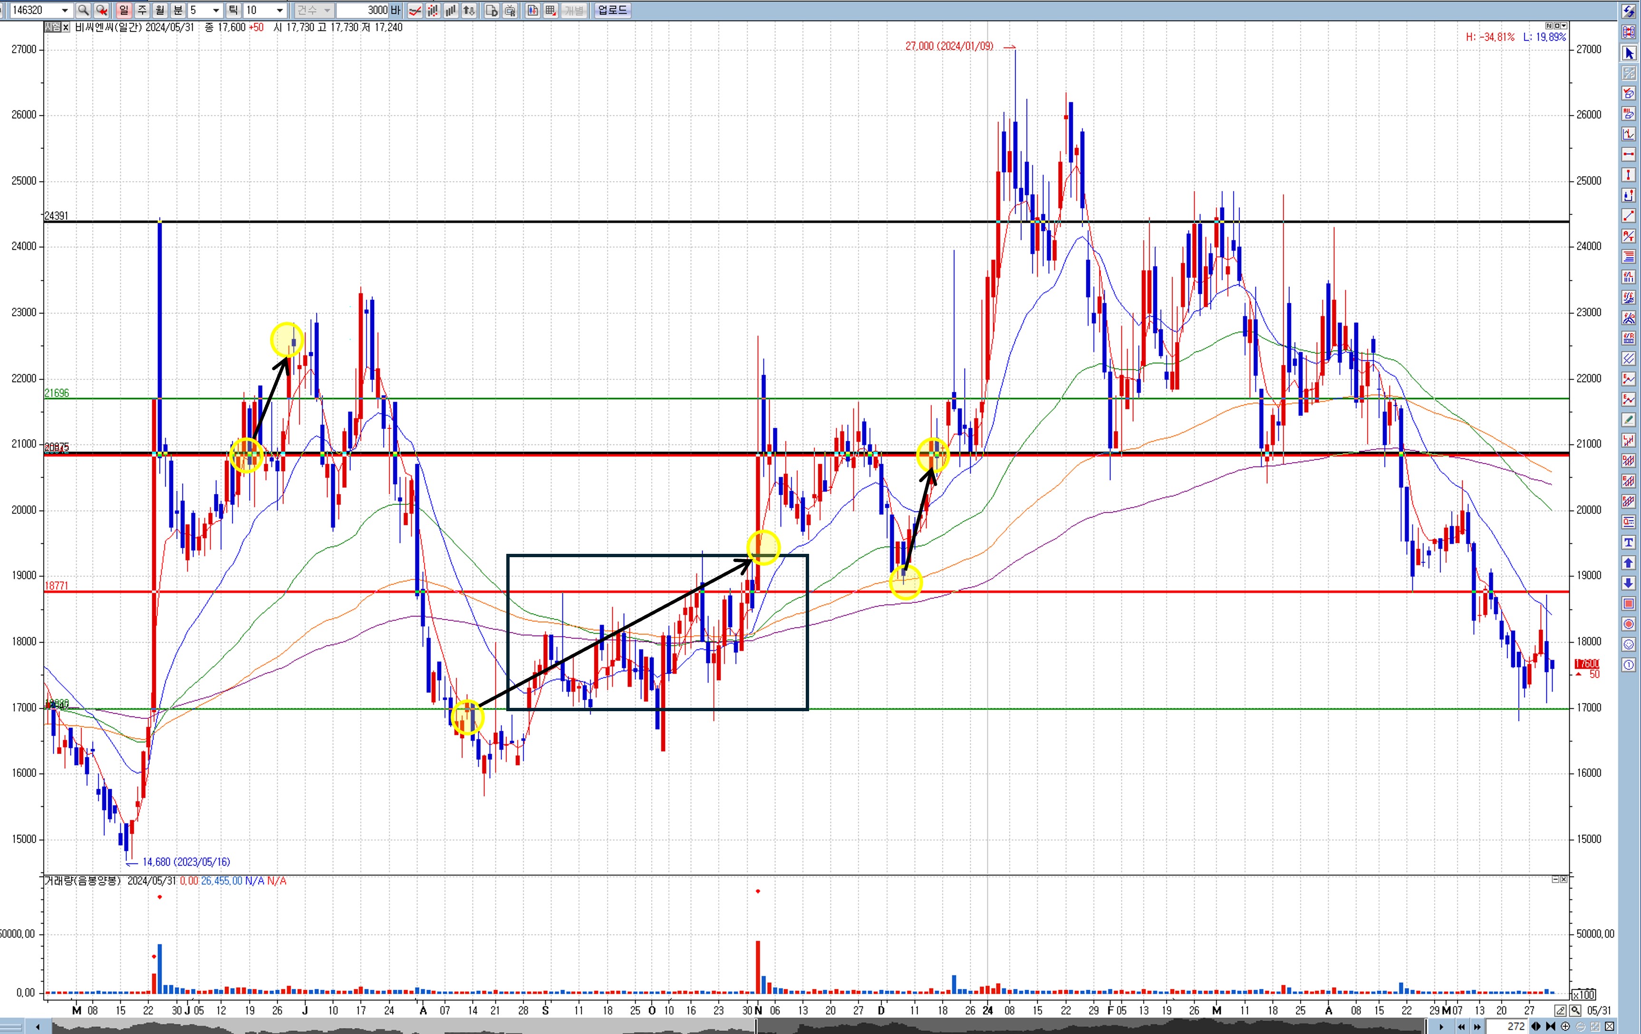Screen dimensions: 1641x1034
Task: Select the trend line drawing tool
Action: click(1629, 216)
